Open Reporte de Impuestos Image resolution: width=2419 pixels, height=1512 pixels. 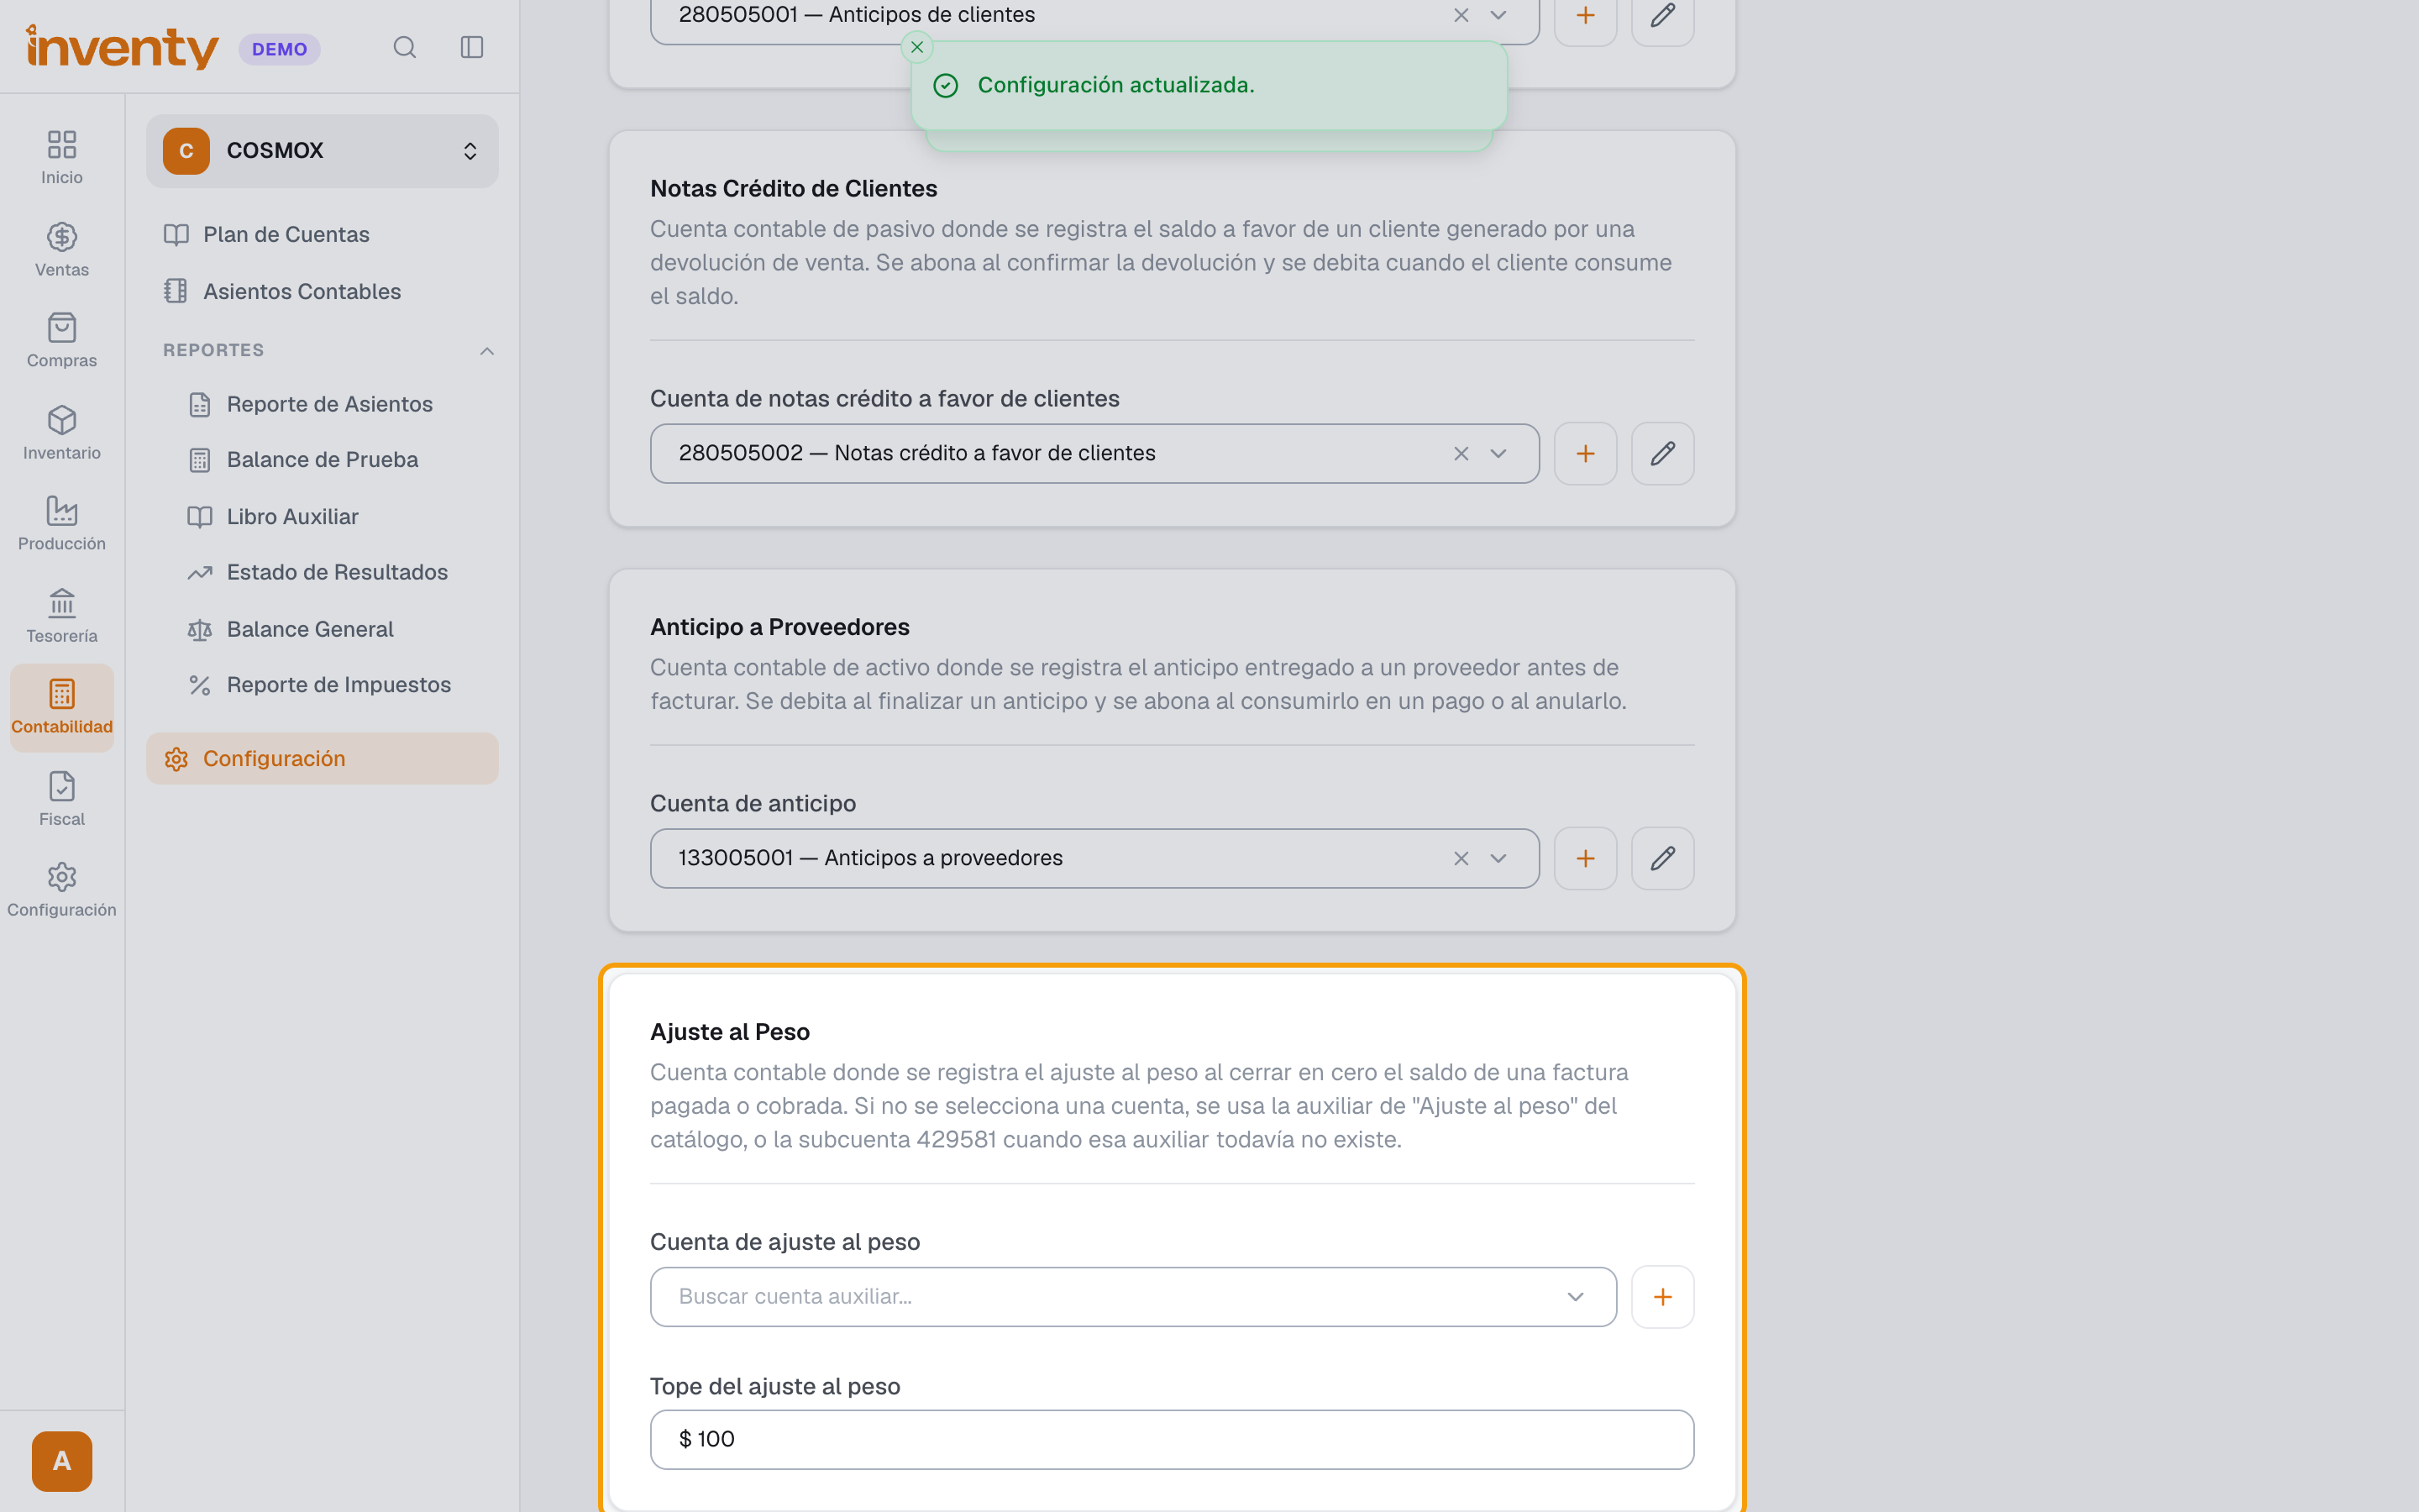tap(333, 685)
